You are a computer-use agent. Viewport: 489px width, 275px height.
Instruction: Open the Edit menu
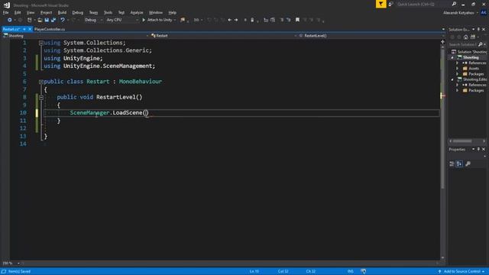coord(18,12)
